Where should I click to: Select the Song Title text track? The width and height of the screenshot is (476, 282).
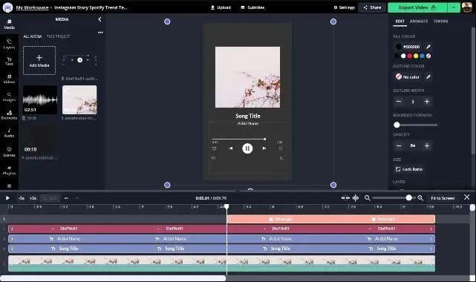pyautogui.click(x=221, y=249)
